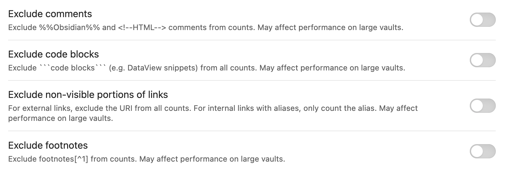
Task: Click performance warning under Exclude code blocks
Action: tap(332, 68)
